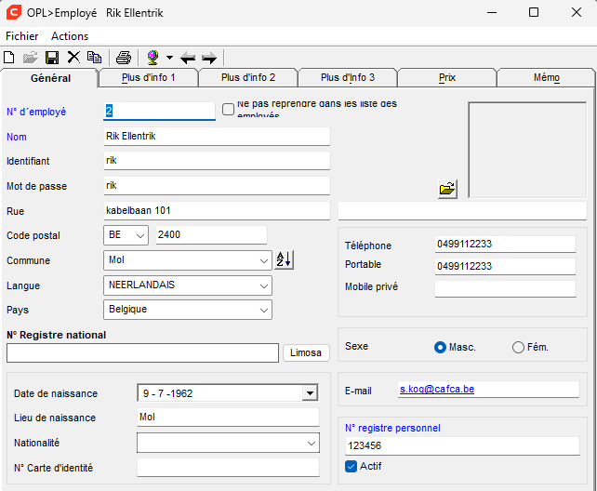Image resolution: width=597 pixels, height=491 pixels.
Task: Focus the Mot de passe field
Action: click(x=217, y=186)
